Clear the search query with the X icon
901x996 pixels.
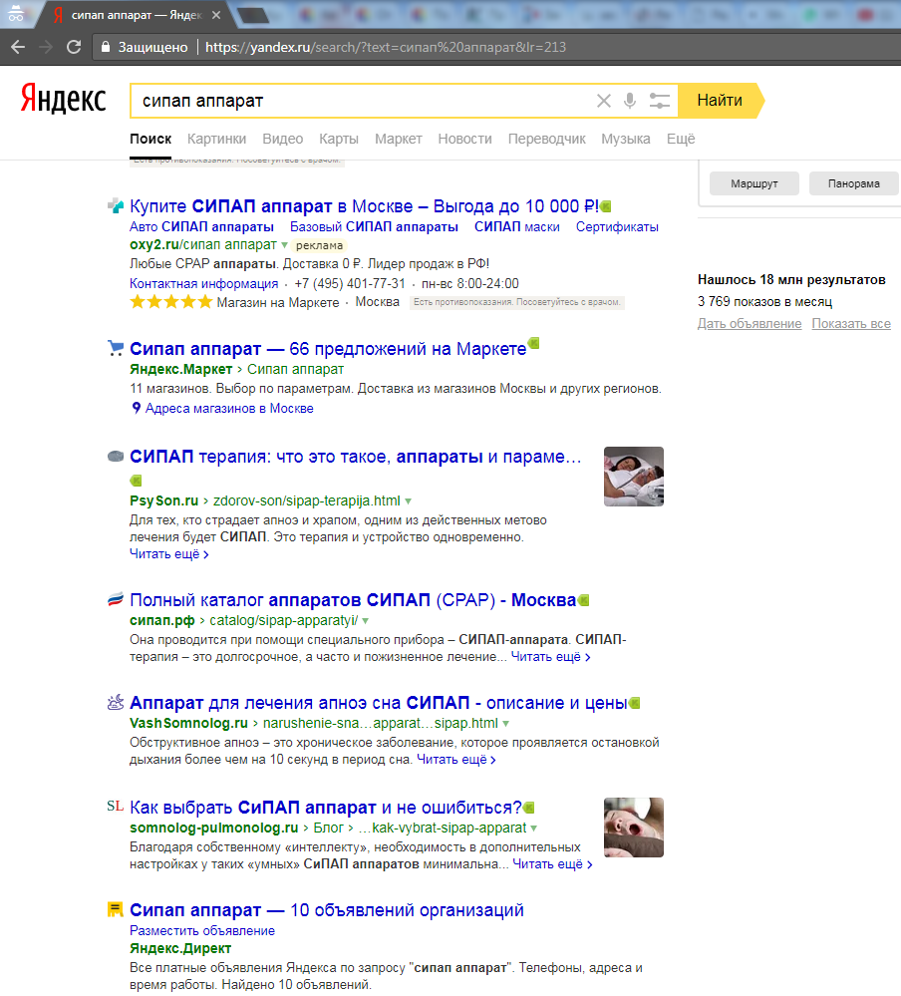click(x=604, y=101)
